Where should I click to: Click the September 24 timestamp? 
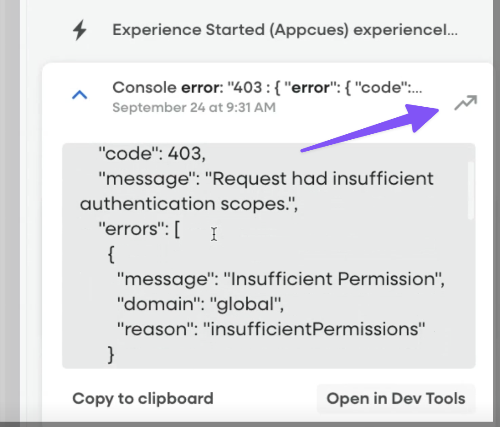click(194, 107)
